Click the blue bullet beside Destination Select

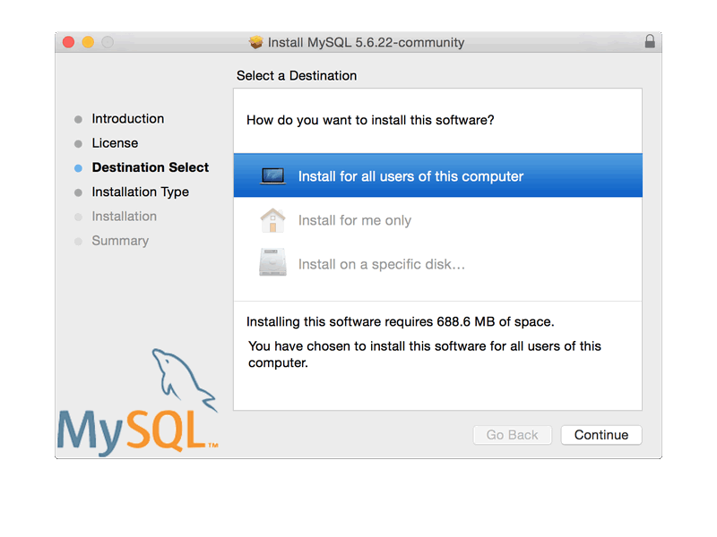tap(79, 167)
